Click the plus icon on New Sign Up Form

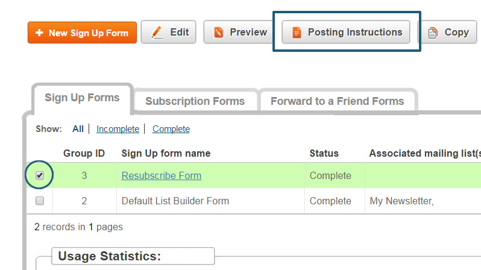point(39,33)
